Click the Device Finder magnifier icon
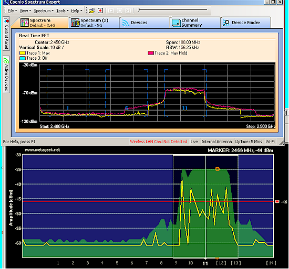This screenshot has height=269, width=289. click(x=226, y=23)
